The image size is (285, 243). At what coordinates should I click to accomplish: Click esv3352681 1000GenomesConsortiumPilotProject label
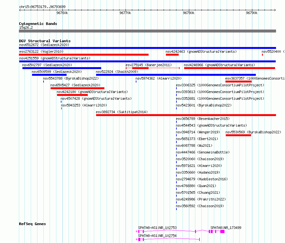[x=220, y=98]
